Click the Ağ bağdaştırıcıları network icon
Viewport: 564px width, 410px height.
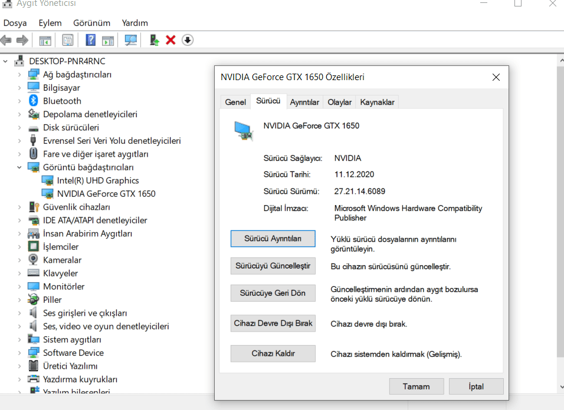34,74
